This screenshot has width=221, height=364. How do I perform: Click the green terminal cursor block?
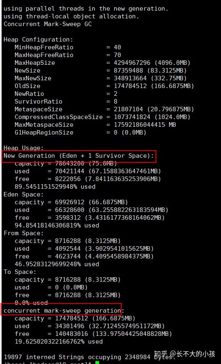point(97,363)
